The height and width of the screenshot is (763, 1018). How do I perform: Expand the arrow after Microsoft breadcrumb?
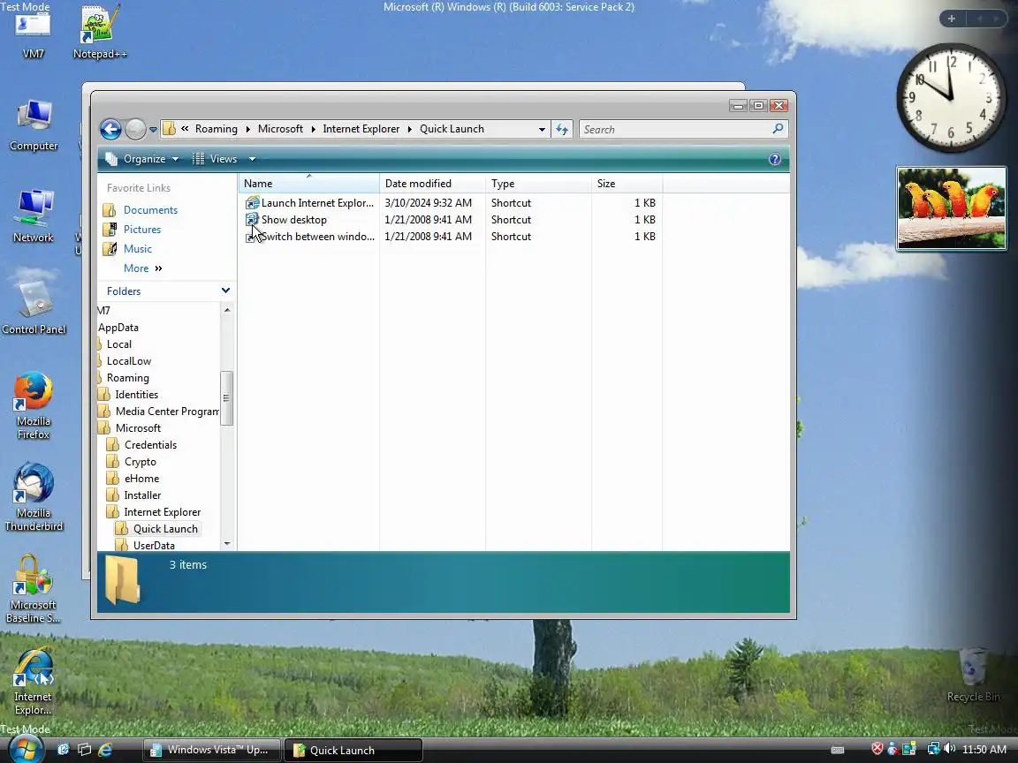click(x=313, y=129)
